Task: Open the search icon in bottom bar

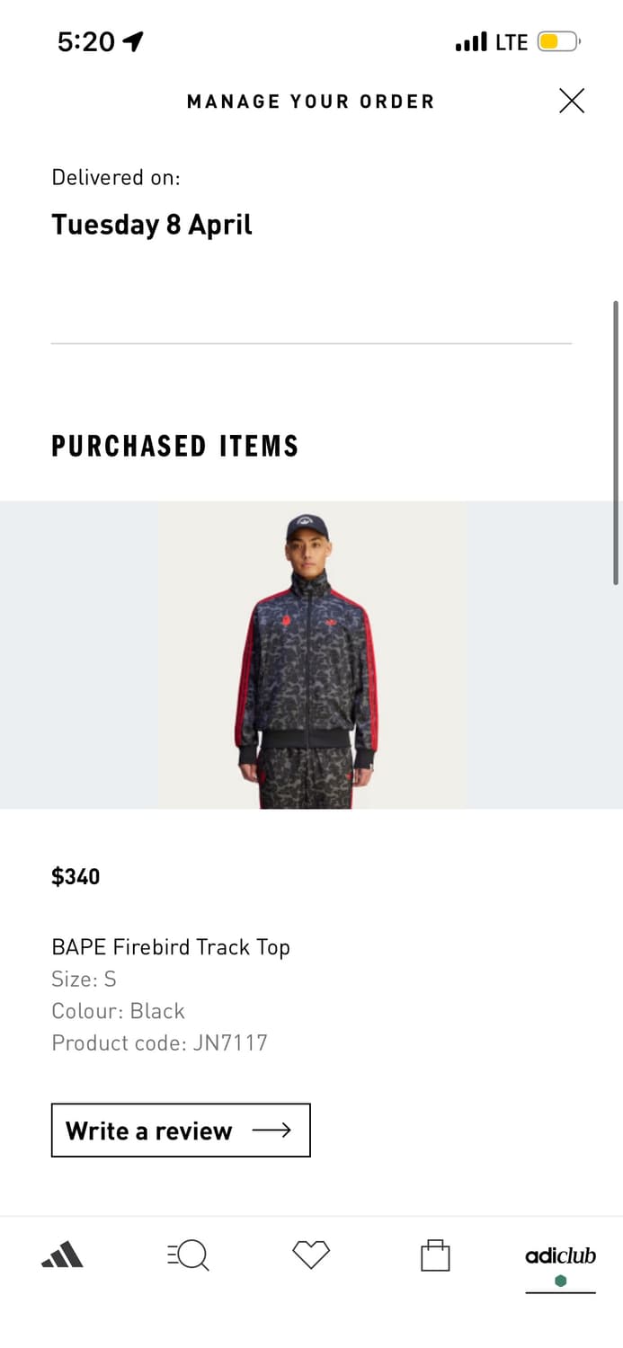Action: [x=188, y=1255]
